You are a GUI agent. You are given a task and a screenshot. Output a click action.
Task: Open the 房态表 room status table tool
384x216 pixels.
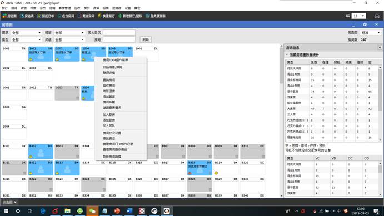[x=27, y=16]
